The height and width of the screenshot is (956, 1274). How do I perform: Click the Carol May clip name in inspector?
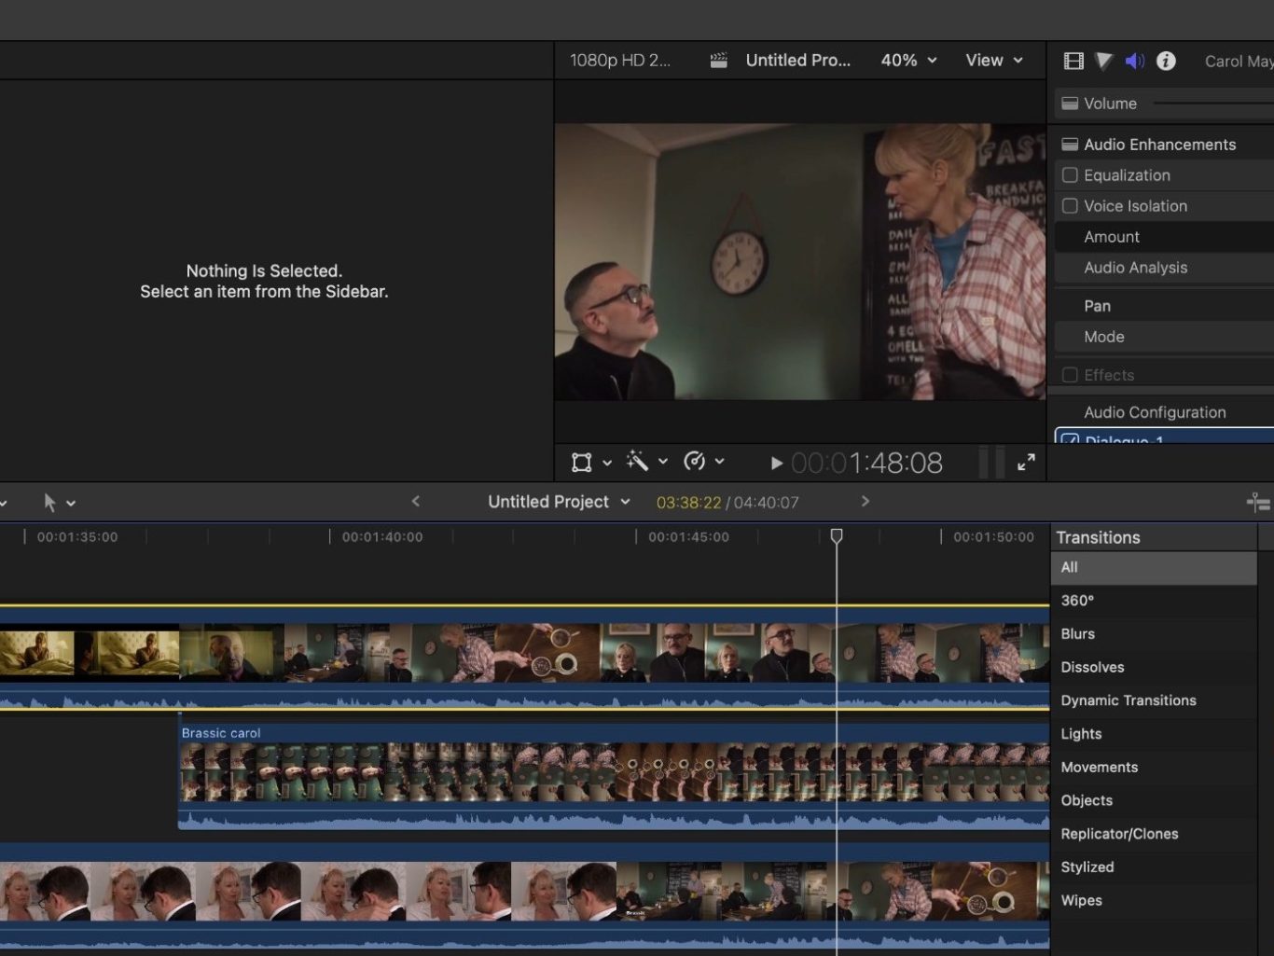[x=1239, y=62]
